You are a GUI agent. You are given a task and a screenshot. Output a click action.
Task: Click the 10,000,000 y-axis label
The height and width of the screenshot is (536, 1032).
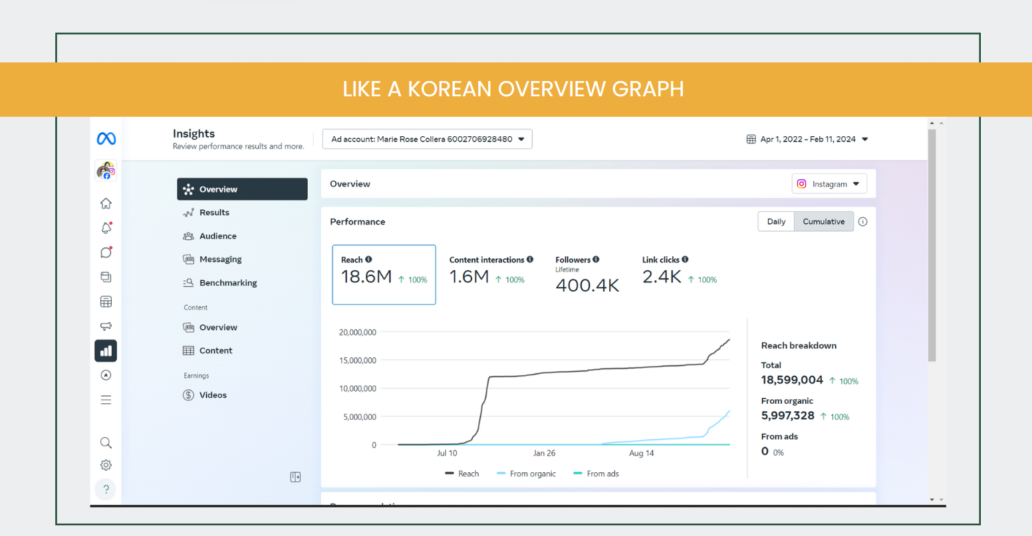(x=358, y=389)
